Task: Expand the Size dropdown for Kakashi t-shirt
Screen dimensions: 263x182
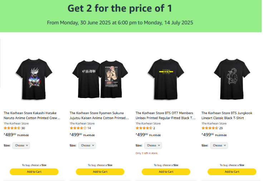Action: tap(21, 145)
